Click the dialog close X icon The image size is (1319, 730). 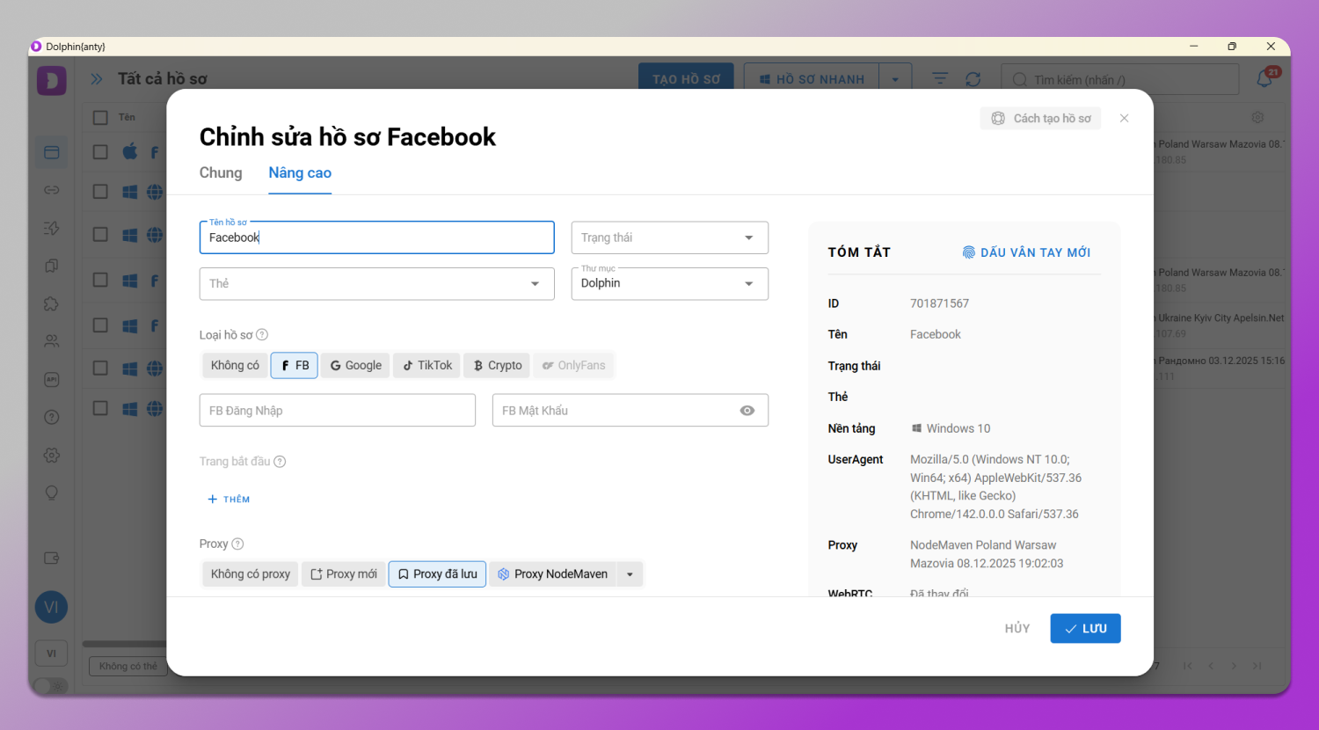coord(1124,119)
